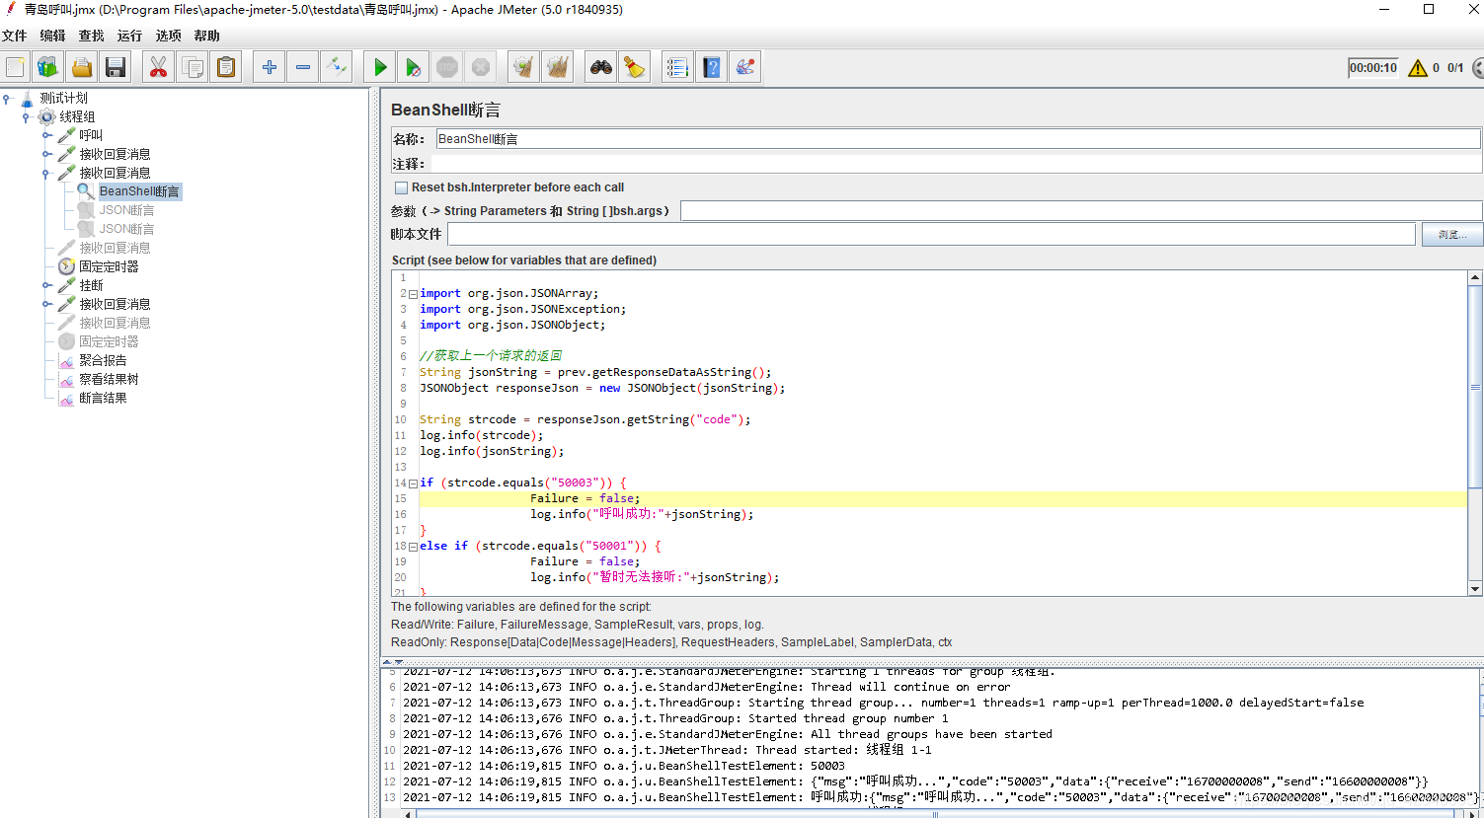Click the script editor down scroll arrow

click(1475, 589)
